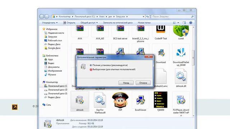Click the Открыть toolbar button

point(69,23)
